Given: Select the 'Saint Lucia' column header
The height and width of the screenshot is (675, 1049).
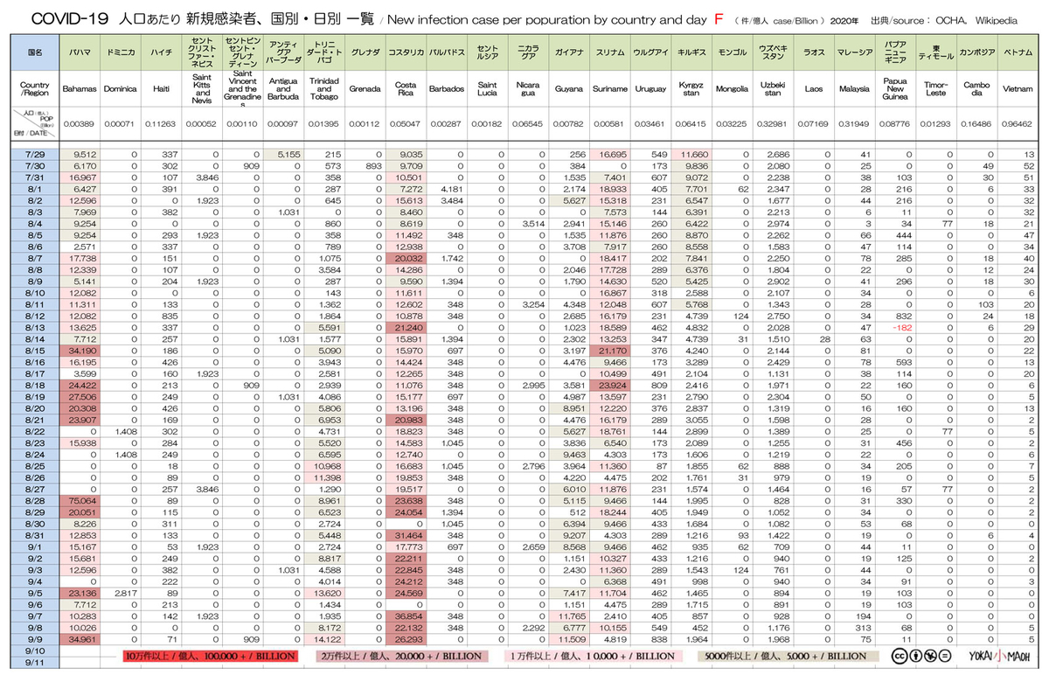Looking at the screenshot, I should tap(487, 88).
